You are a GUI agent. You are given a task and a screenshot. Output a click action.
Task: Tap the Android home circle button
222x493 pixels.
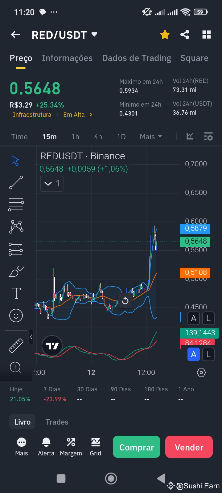tap(111, 479)
